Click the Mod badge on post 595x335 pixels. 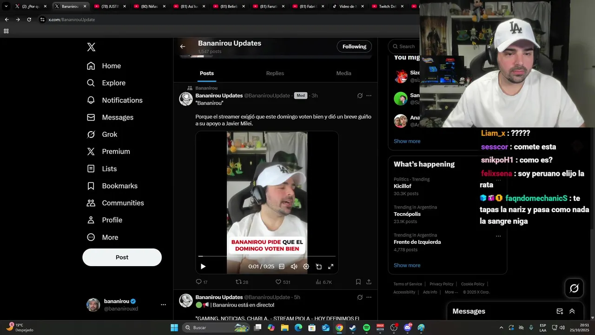click(301, 96)
